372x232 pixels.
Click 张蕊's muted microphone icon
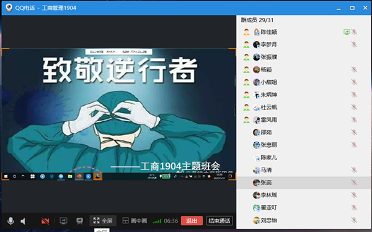point(354,183)
